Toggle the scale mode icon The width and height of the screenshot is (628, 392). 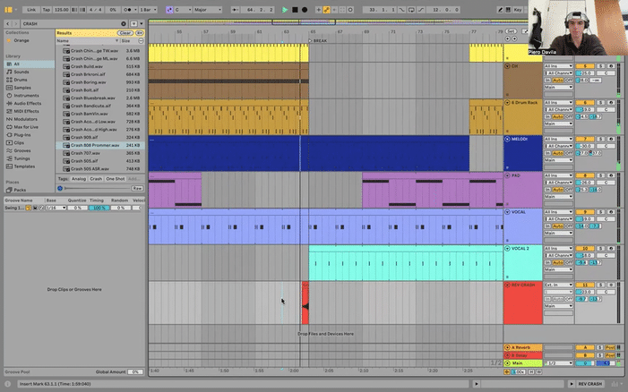169,10
